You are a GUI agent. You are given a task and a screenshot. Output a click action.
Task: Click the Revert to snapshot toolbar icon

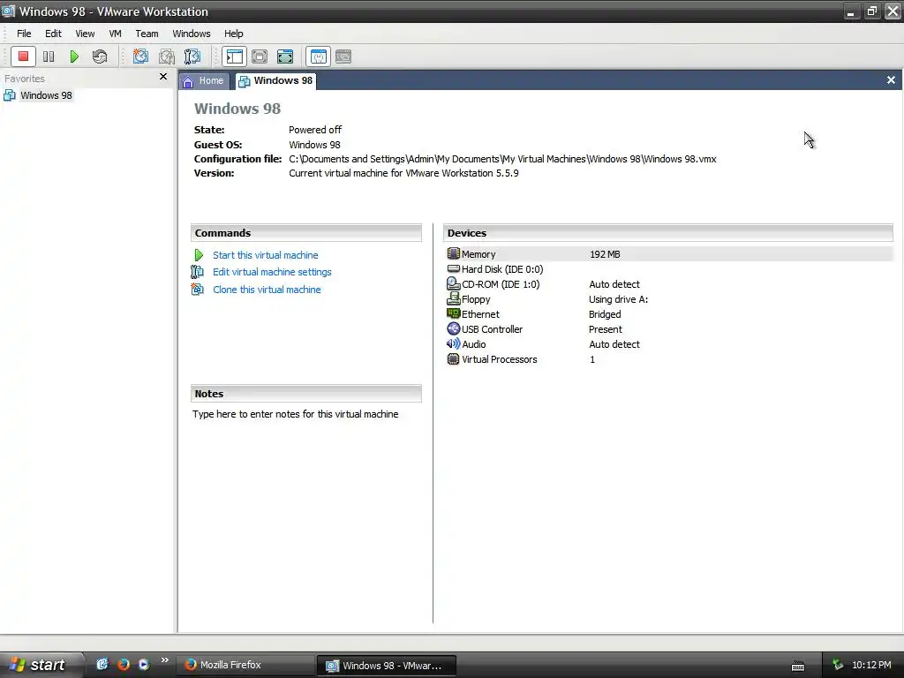(x=167, y=56)
